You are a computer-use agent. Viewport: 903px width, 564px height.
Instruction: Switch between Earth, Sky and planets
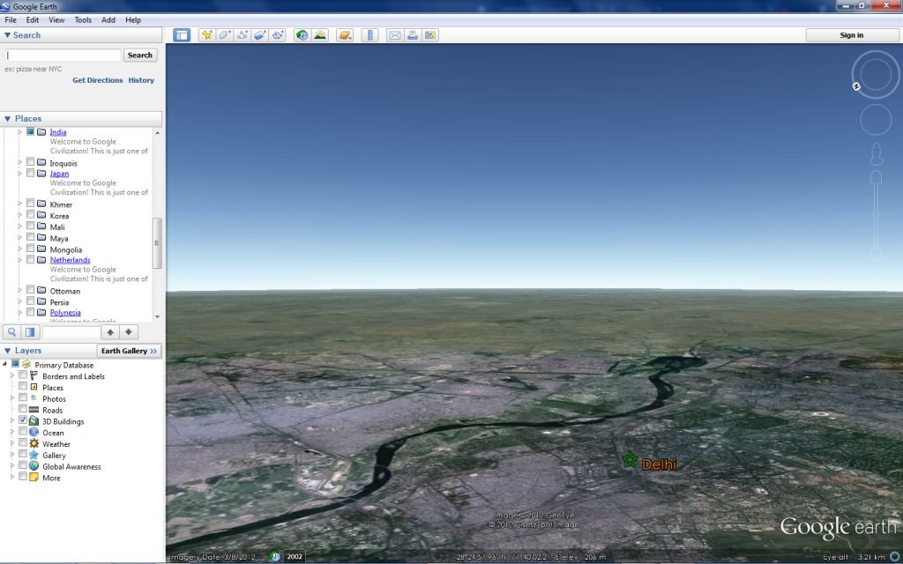345,35
